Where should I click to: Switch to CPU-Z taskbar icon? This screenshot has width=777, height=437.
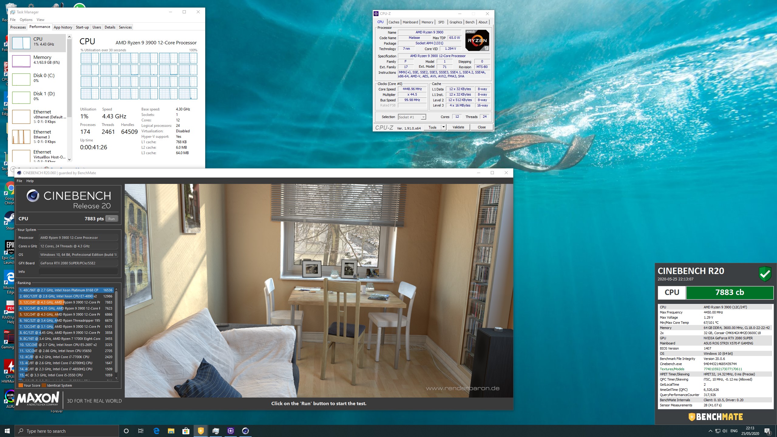click(x=230, y=431)
